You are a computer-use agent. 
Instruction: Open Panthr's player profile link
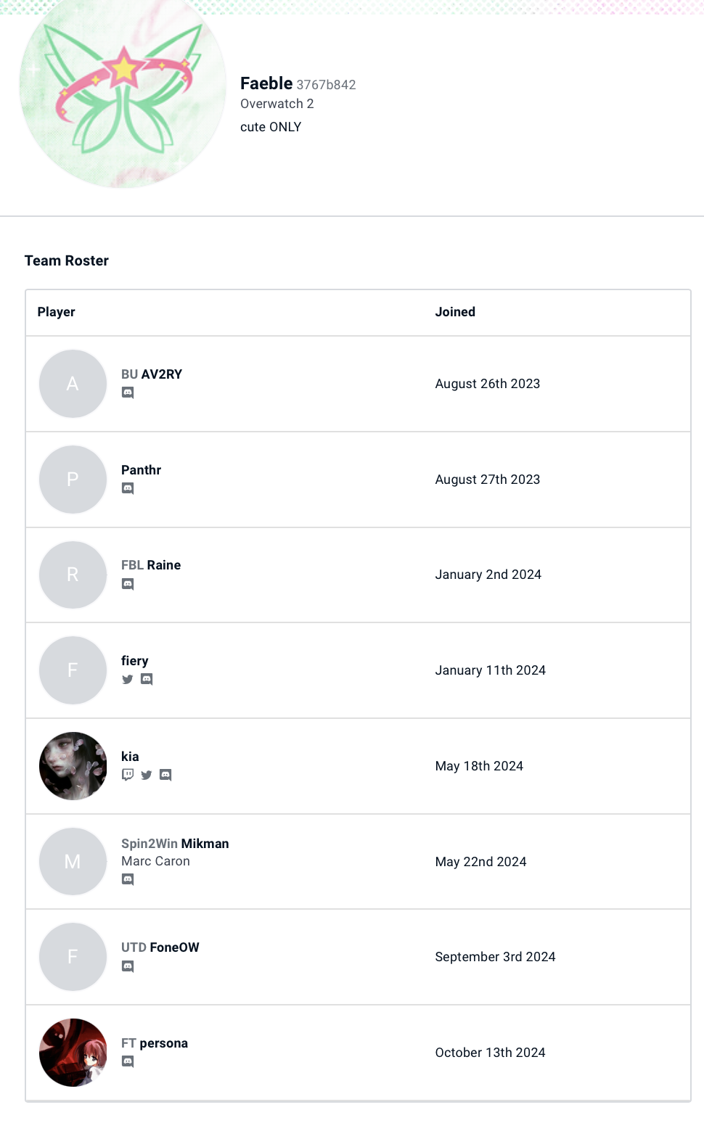pos(141,470)
